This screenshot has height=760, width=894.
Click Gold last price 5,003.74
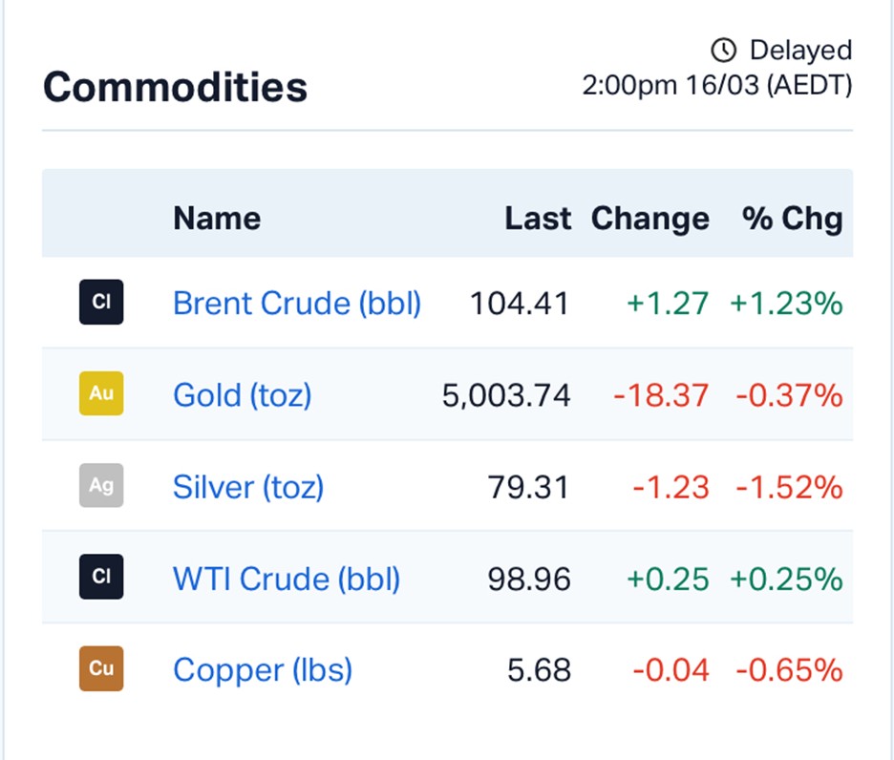coord(506,394)
